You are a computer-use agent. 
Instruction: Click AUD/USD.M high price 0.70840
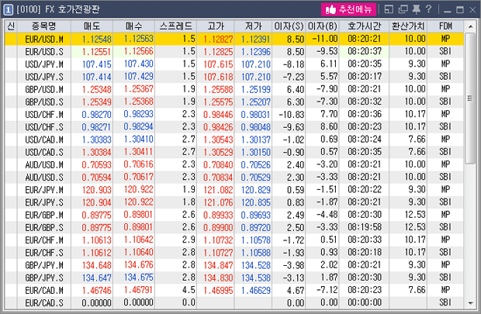218,165
